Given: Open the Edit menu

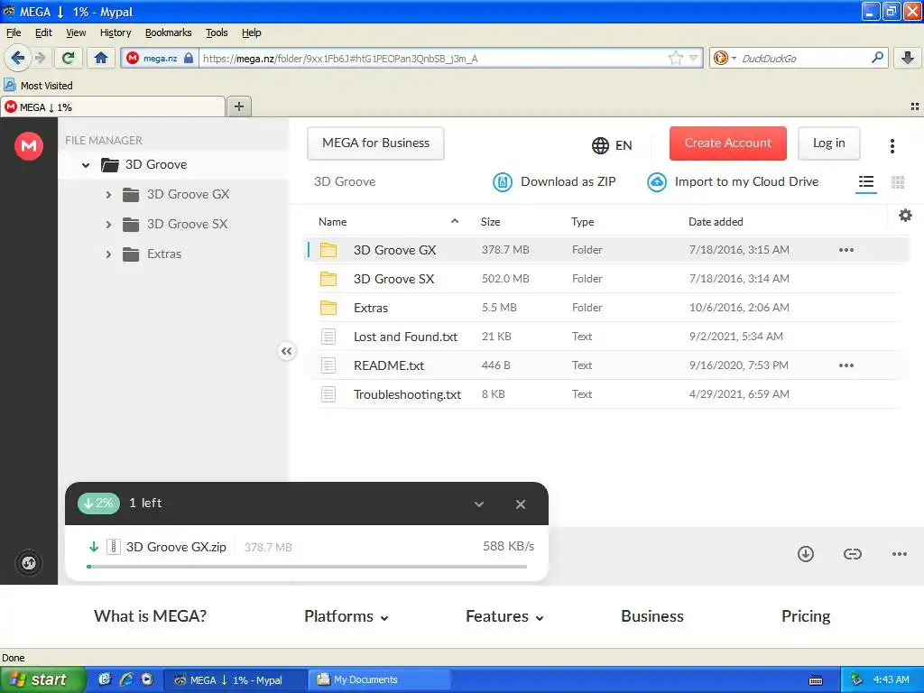Looking at the screenshot, I should pyautogui.click(x=43, y=32).
